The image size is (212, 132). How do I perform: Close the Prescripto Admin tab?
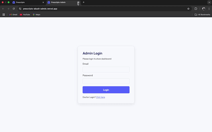(x=78, y=2)
